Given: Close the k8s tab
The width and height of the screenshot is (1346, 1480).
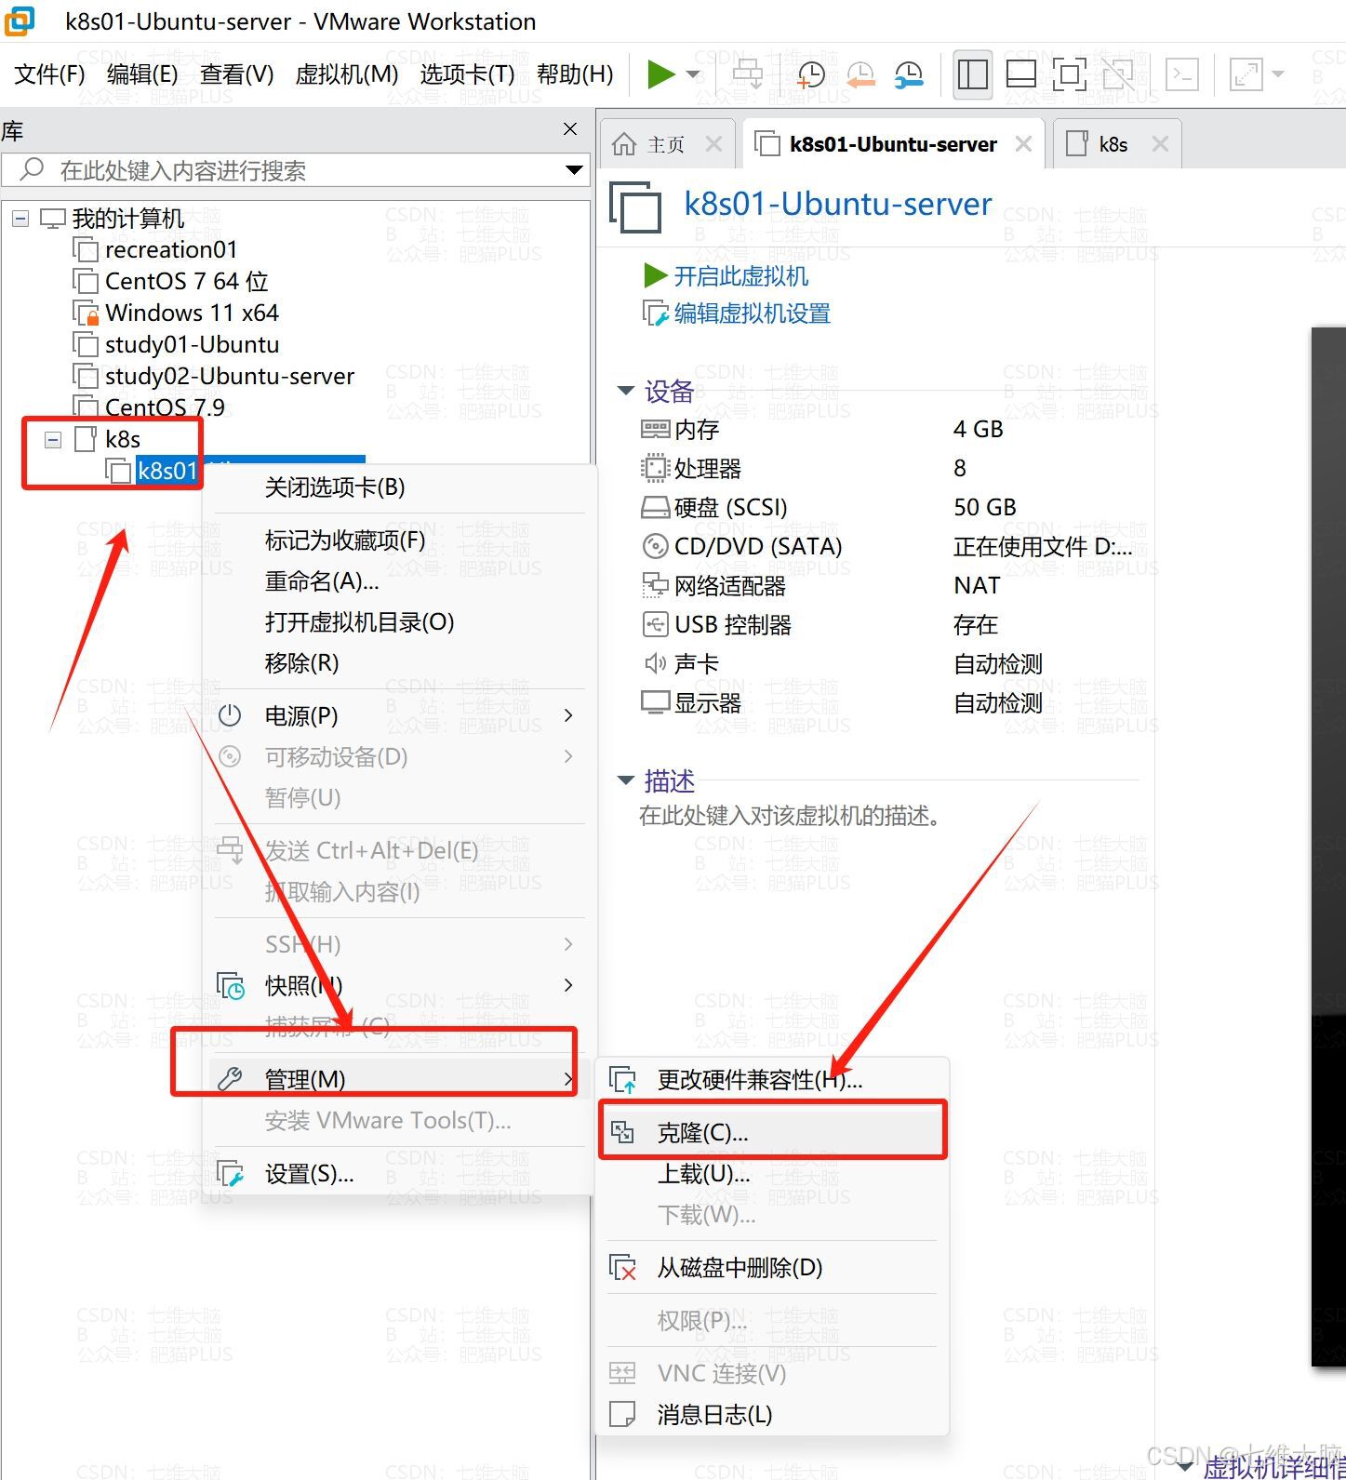Looking at the screenshot, I should point(1160,144).
